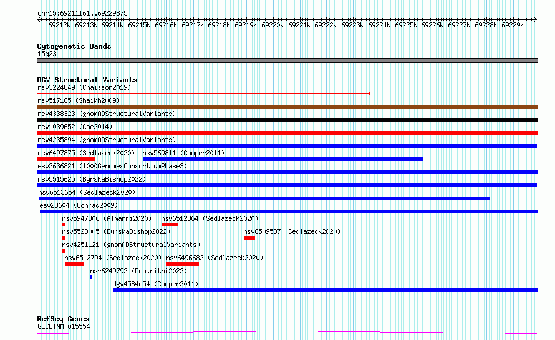Screen dimensions: 555x340
Task: Open the nsv5523005 (ByrskaBishop2022) label
Action: click(116, 231)
